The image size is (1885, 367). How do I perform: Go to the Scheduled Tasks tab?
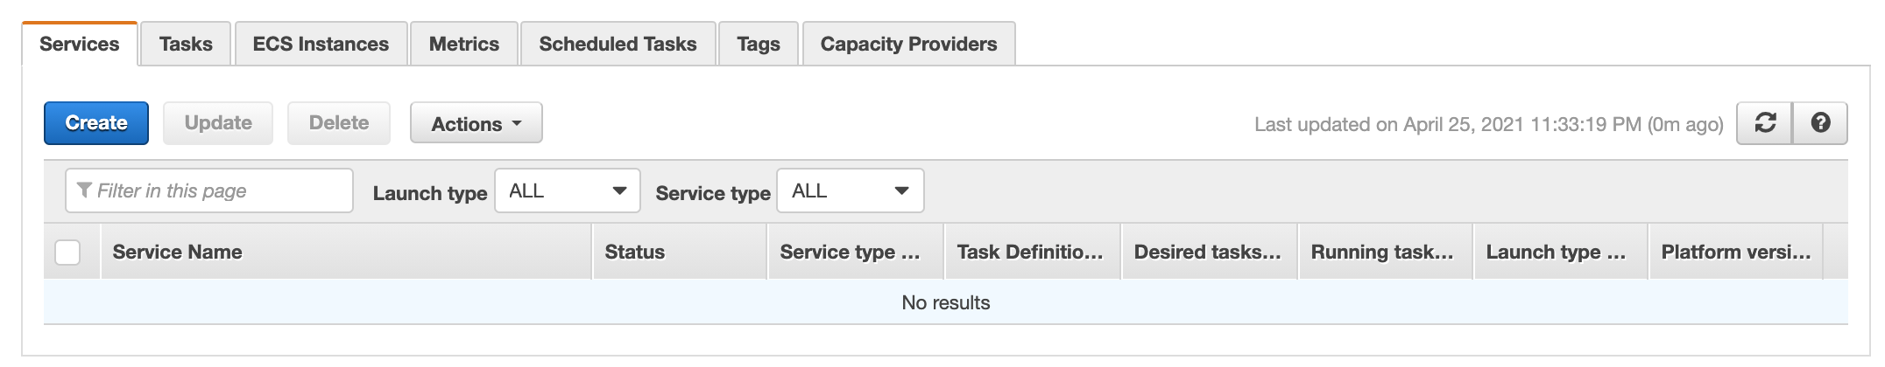(618, 44)
